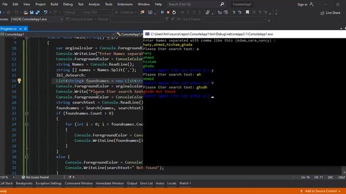The height and width of the screenshot is (194, 346).
Task: Click the Save icon in toolbar
Action: click(32, 12)
